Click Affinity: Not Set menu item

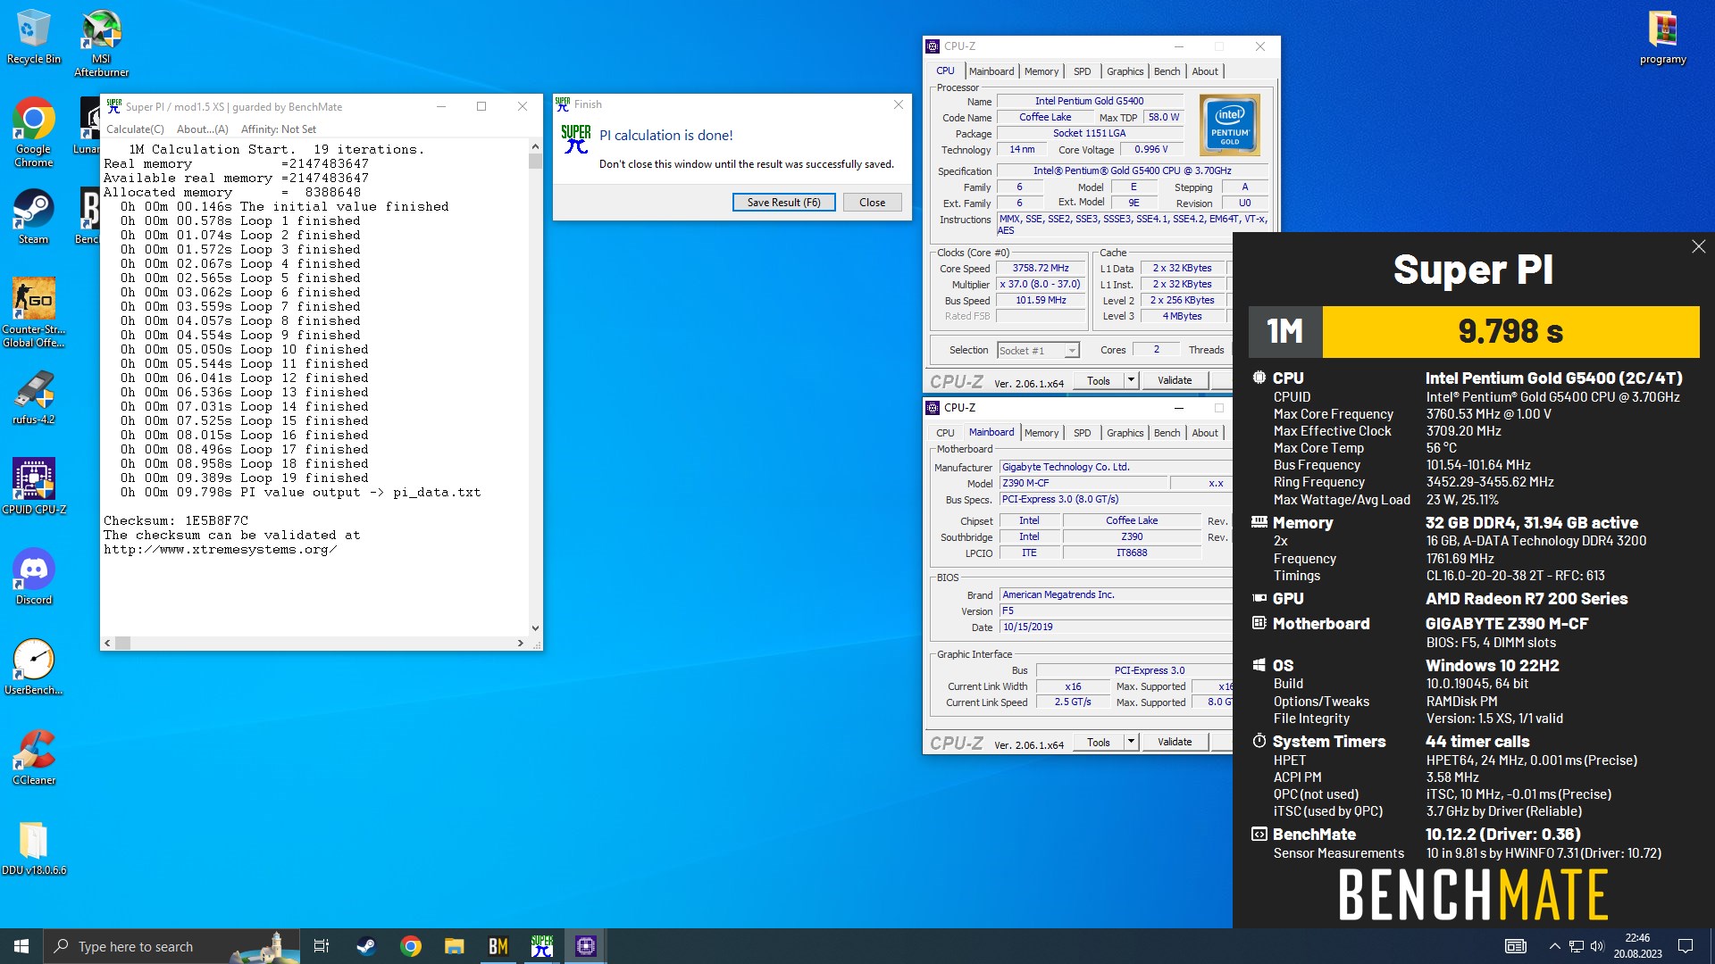pos(278,129)
